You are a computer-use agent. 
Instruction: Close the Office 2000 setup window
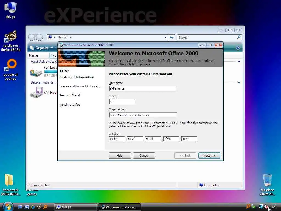point(218,45)
